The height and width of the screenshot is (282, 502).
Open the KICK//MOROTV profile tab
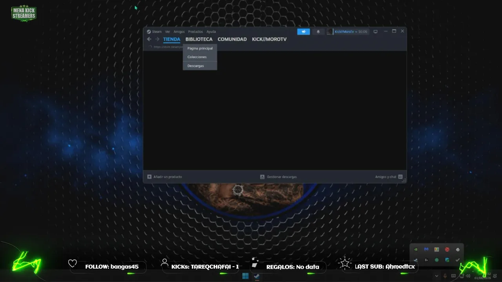pos(269,39)
